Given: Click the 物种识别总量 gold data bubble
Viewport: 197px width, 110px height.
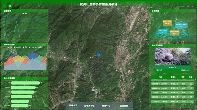Looking at the screenshot, I should click(174, 32).
